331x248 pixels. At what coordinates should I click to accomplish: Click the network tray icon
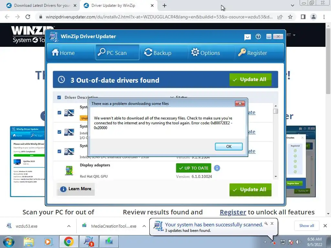tap(283, 242)
